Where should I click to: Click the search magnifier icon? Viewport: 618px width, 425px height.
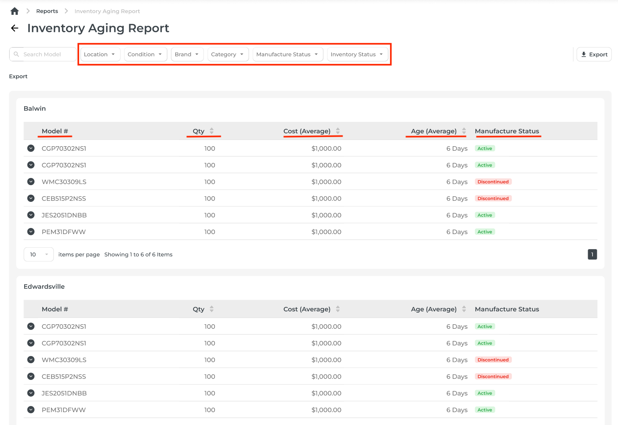click(16, 54)
